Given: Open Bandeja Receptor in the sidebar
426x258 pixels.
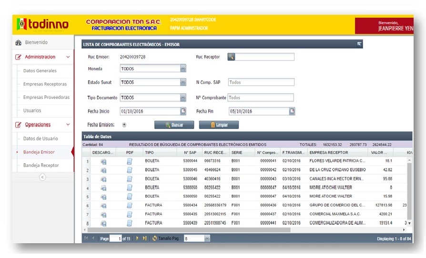Looking at the screenshot, I should [41, 165].
